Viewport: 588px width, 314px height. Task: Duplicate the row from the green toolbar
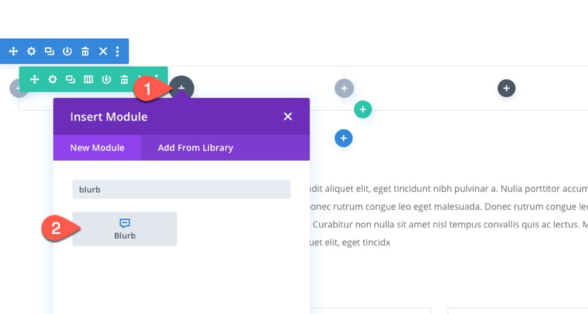coord(71,79)
